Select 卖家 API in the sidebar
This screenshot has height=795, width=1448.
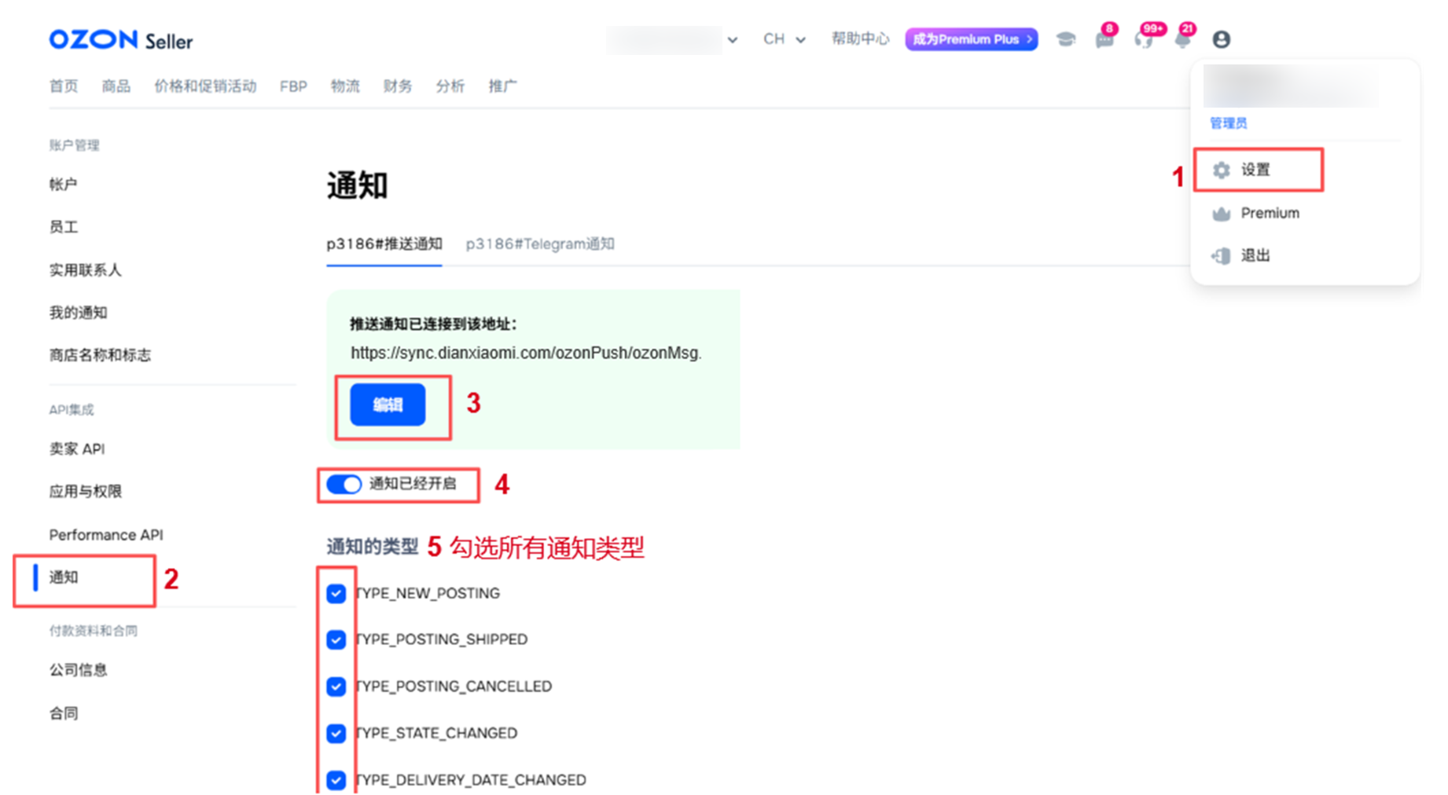tap(77, 449)
